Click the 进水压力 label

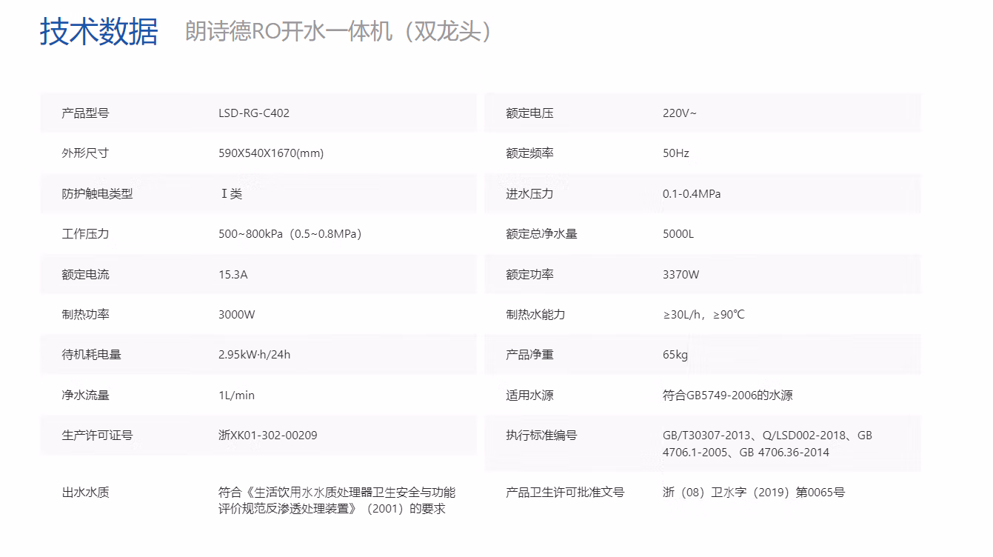529,194
